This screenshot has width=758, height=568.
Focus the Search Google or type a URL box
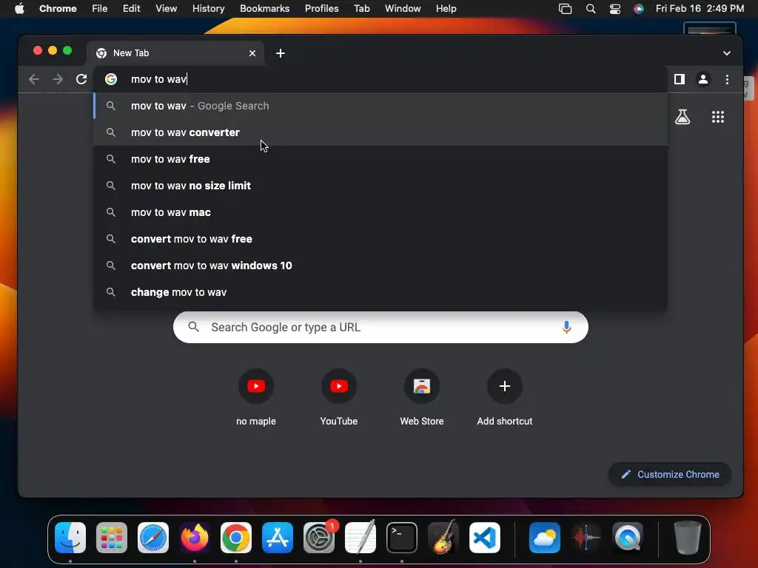tap(380, 328)
